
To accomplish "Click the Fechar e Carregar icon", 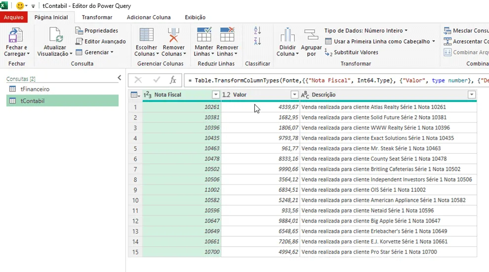I will [x=15, y=35].
